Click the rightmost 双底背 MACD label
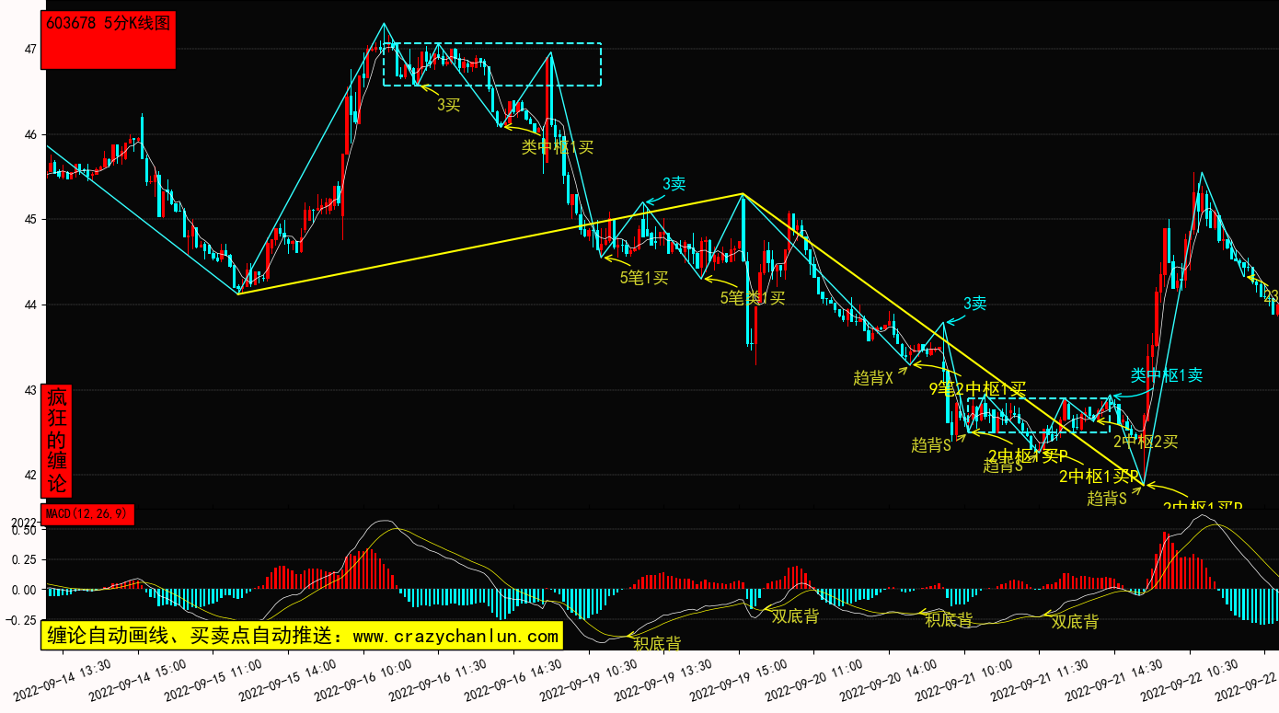The image size is (1279, 713). click(1075, 622)
